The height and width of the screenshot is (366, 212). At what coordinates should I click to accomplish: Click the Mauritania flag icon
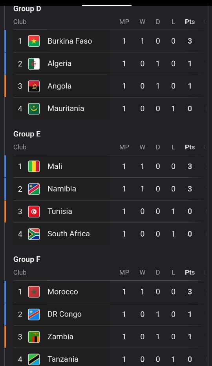coord(34,109)
